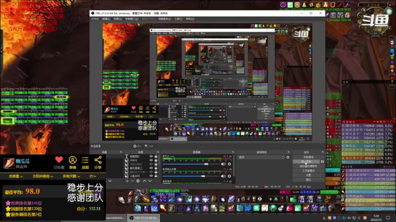The width and height of the screenshot is (396, 222).
Task: Pop out the controls dock icon
Action: [x=323, y=152]
